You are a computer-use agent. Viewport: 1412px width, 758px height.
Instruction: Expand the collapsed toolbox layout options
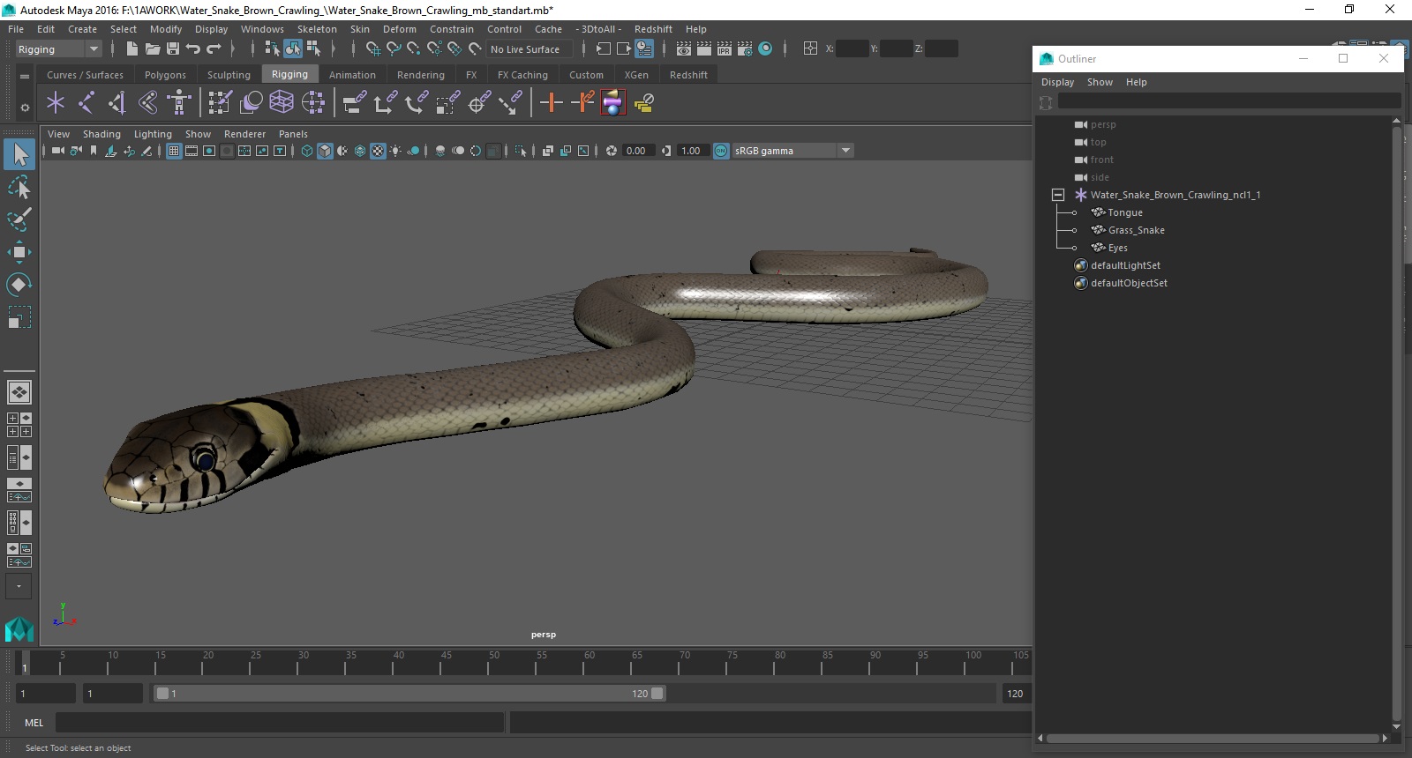pyautogui.click(x=19, y=586)
